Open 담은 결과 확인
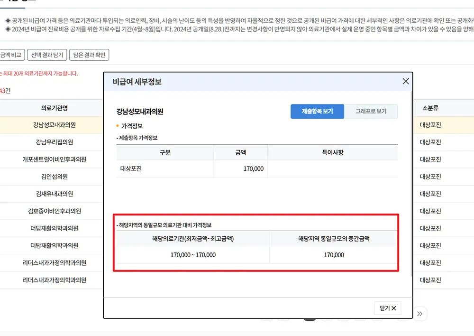This screenshot has height=336, width=474. pyautogui.click(x=90, y=55)
